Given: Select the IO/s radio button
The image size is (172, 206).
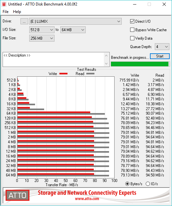Looking at the screenshot, I should 148,184.
